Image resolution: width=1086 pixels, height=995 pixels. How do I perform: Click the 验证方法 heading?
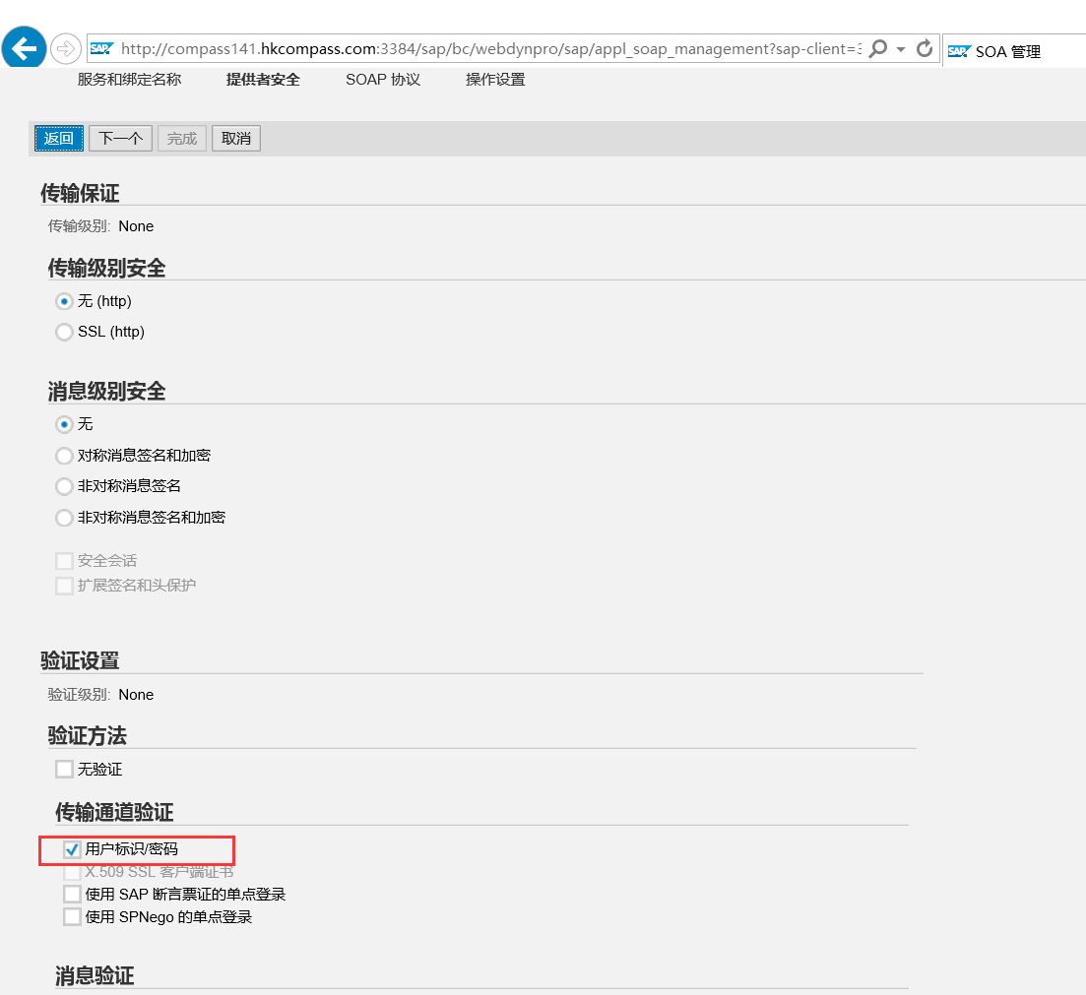88,736
